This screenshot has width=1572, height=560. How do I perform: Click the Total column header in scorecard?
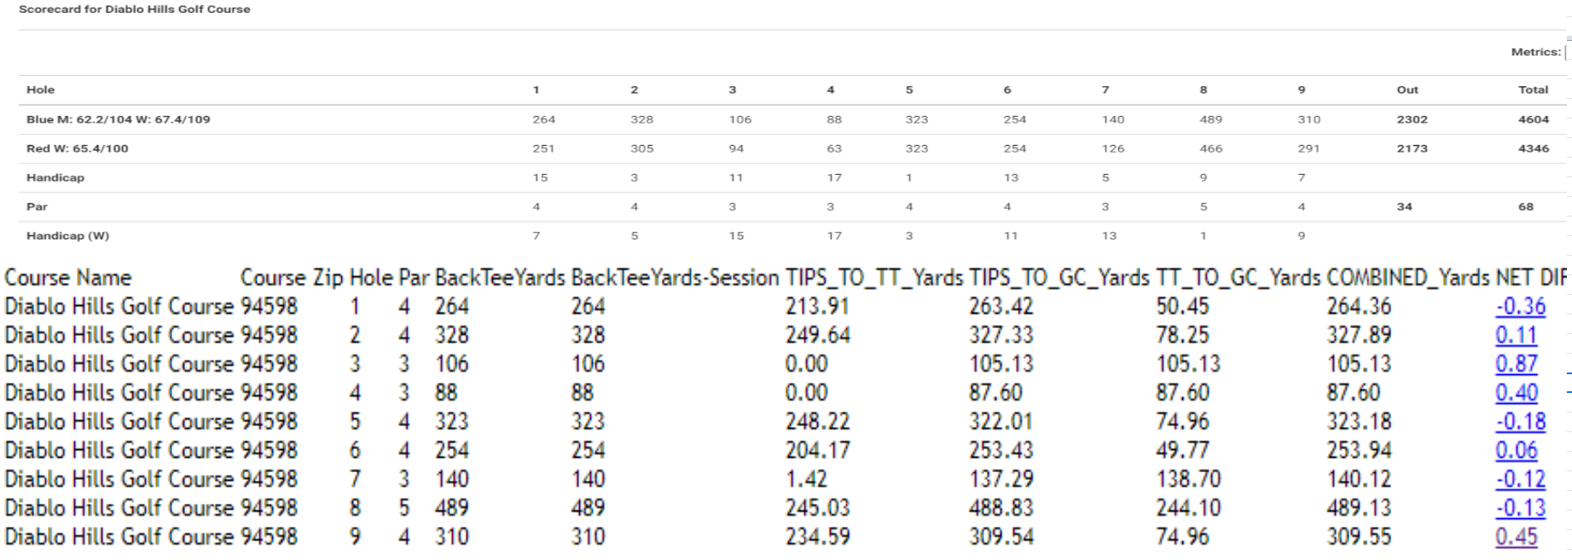coord(1533,89)
